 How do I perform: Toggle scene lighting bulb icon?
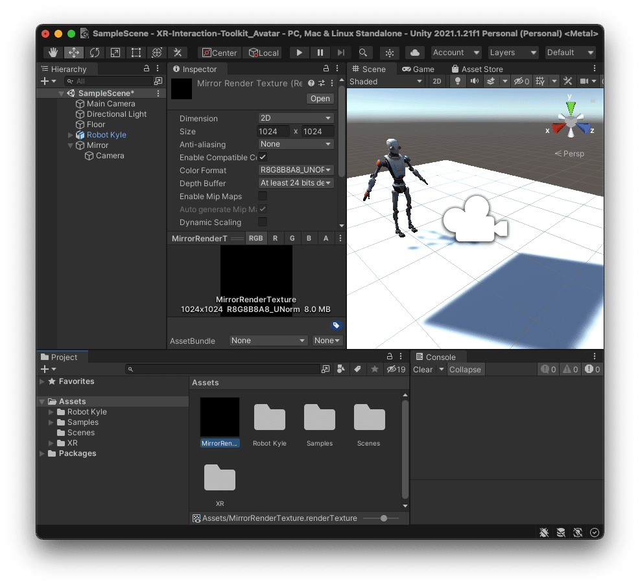tap(458, 81)
